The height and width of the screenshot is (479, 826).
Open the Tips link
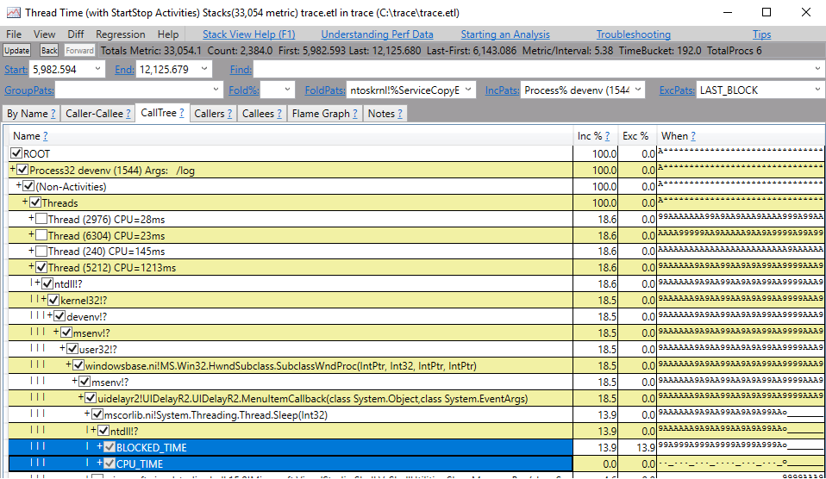point(761,34)
